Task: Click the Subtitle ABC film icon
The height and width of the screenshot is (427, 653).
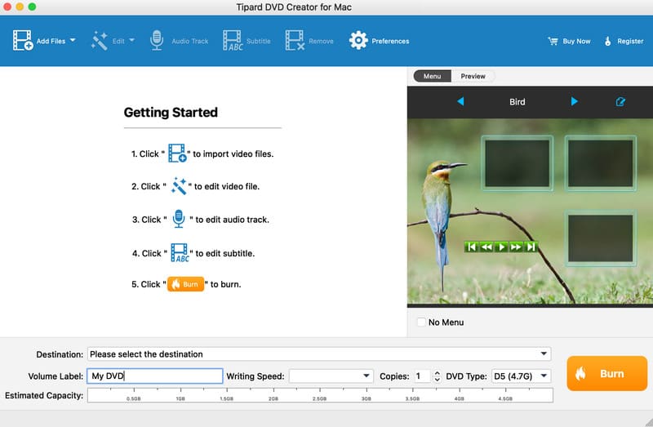Action: coord(233,40)
